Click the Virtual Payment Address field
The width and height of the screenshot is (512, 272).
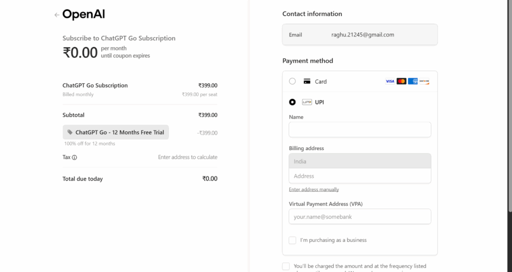[360, 216]
